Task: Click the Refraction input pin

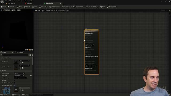Action: click(x=86, y=68)
